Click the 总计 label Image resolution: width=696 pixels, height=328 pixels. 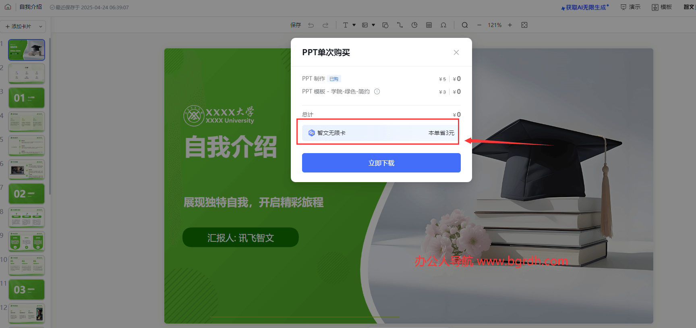pyautogui.click(x=307, y=114)
